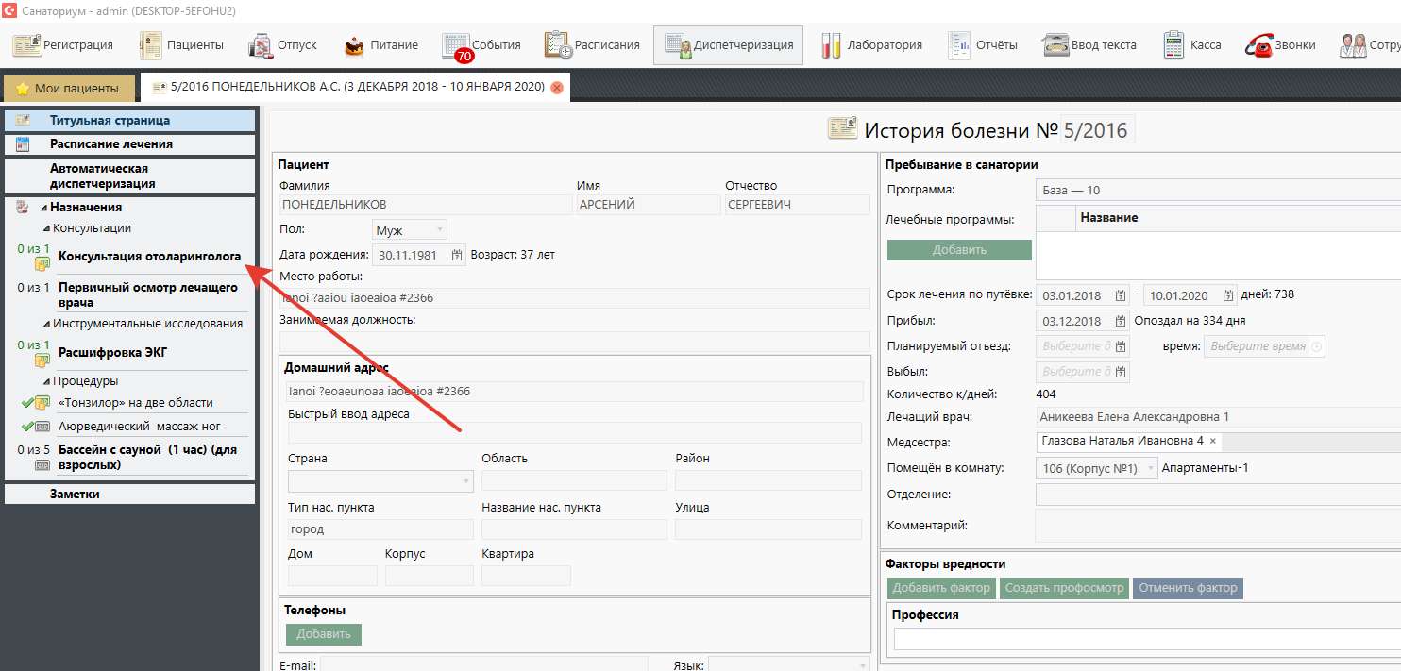
Task: Open the Пациенты toolbar icon
Action: [151, 45]
